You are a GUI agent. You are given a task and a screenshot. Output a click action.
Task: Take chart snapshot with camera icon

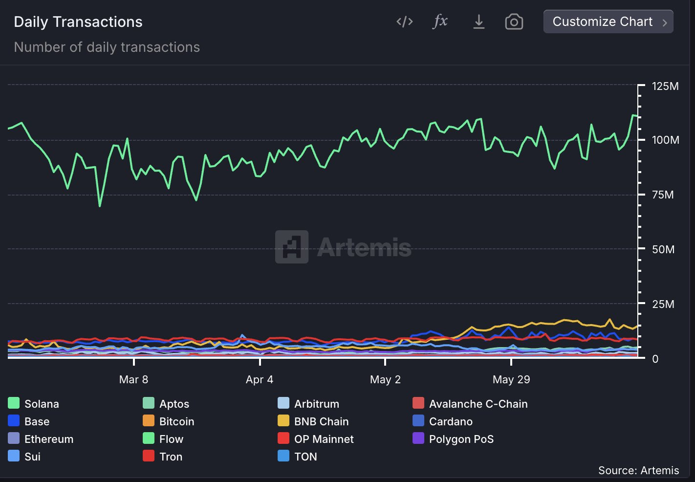point(514,22)
